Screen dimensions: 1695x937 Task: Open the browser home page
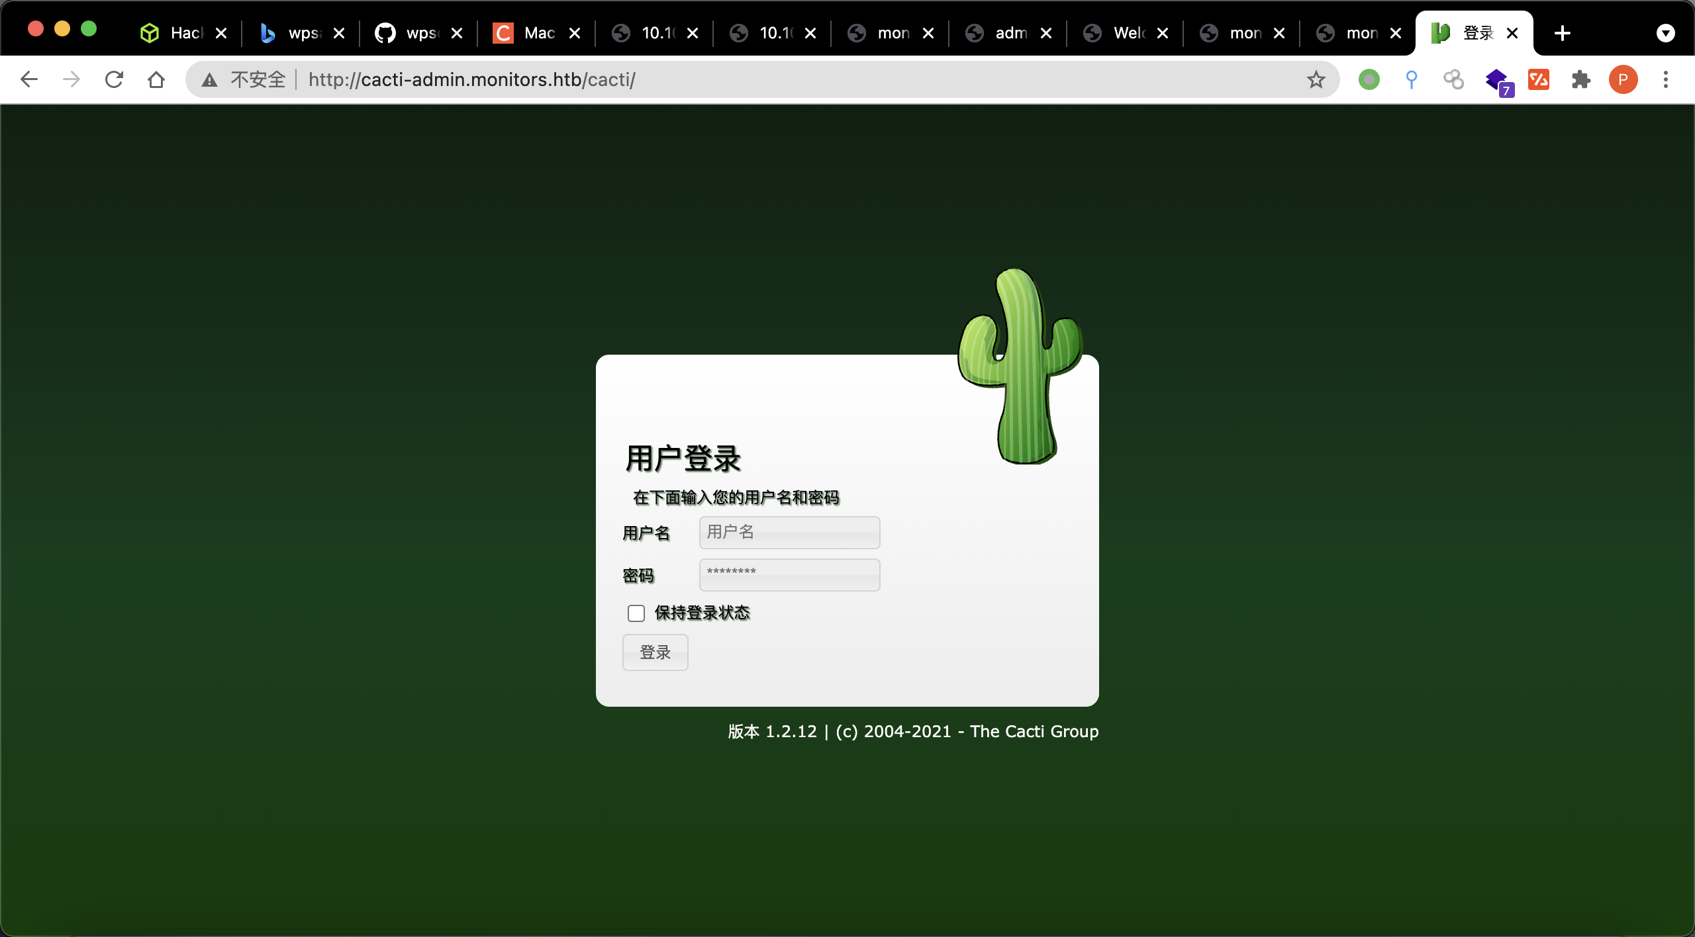(156, 80)
